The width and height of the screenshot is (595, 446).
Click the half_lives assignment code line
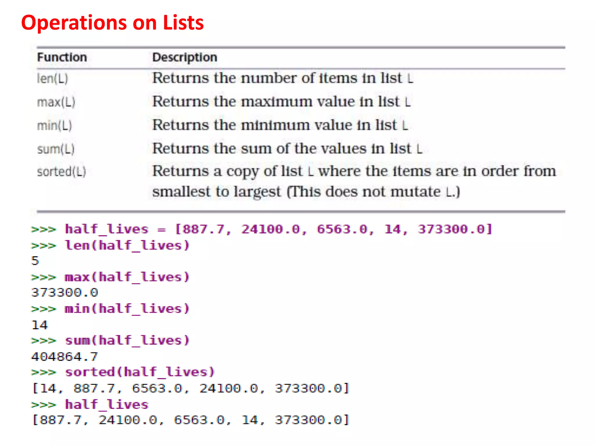pyautogui.click(x=262, y=229)
